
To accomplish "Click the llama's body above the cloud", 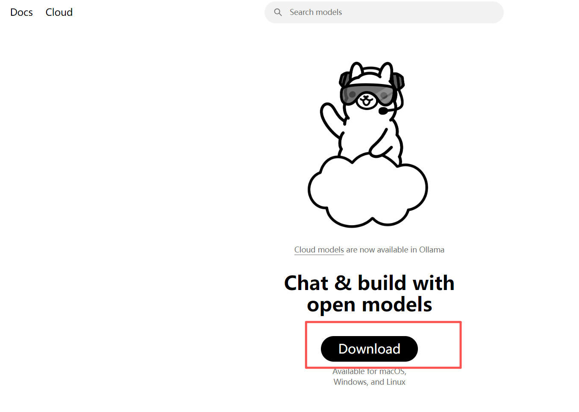I will (x=370, y=136).
